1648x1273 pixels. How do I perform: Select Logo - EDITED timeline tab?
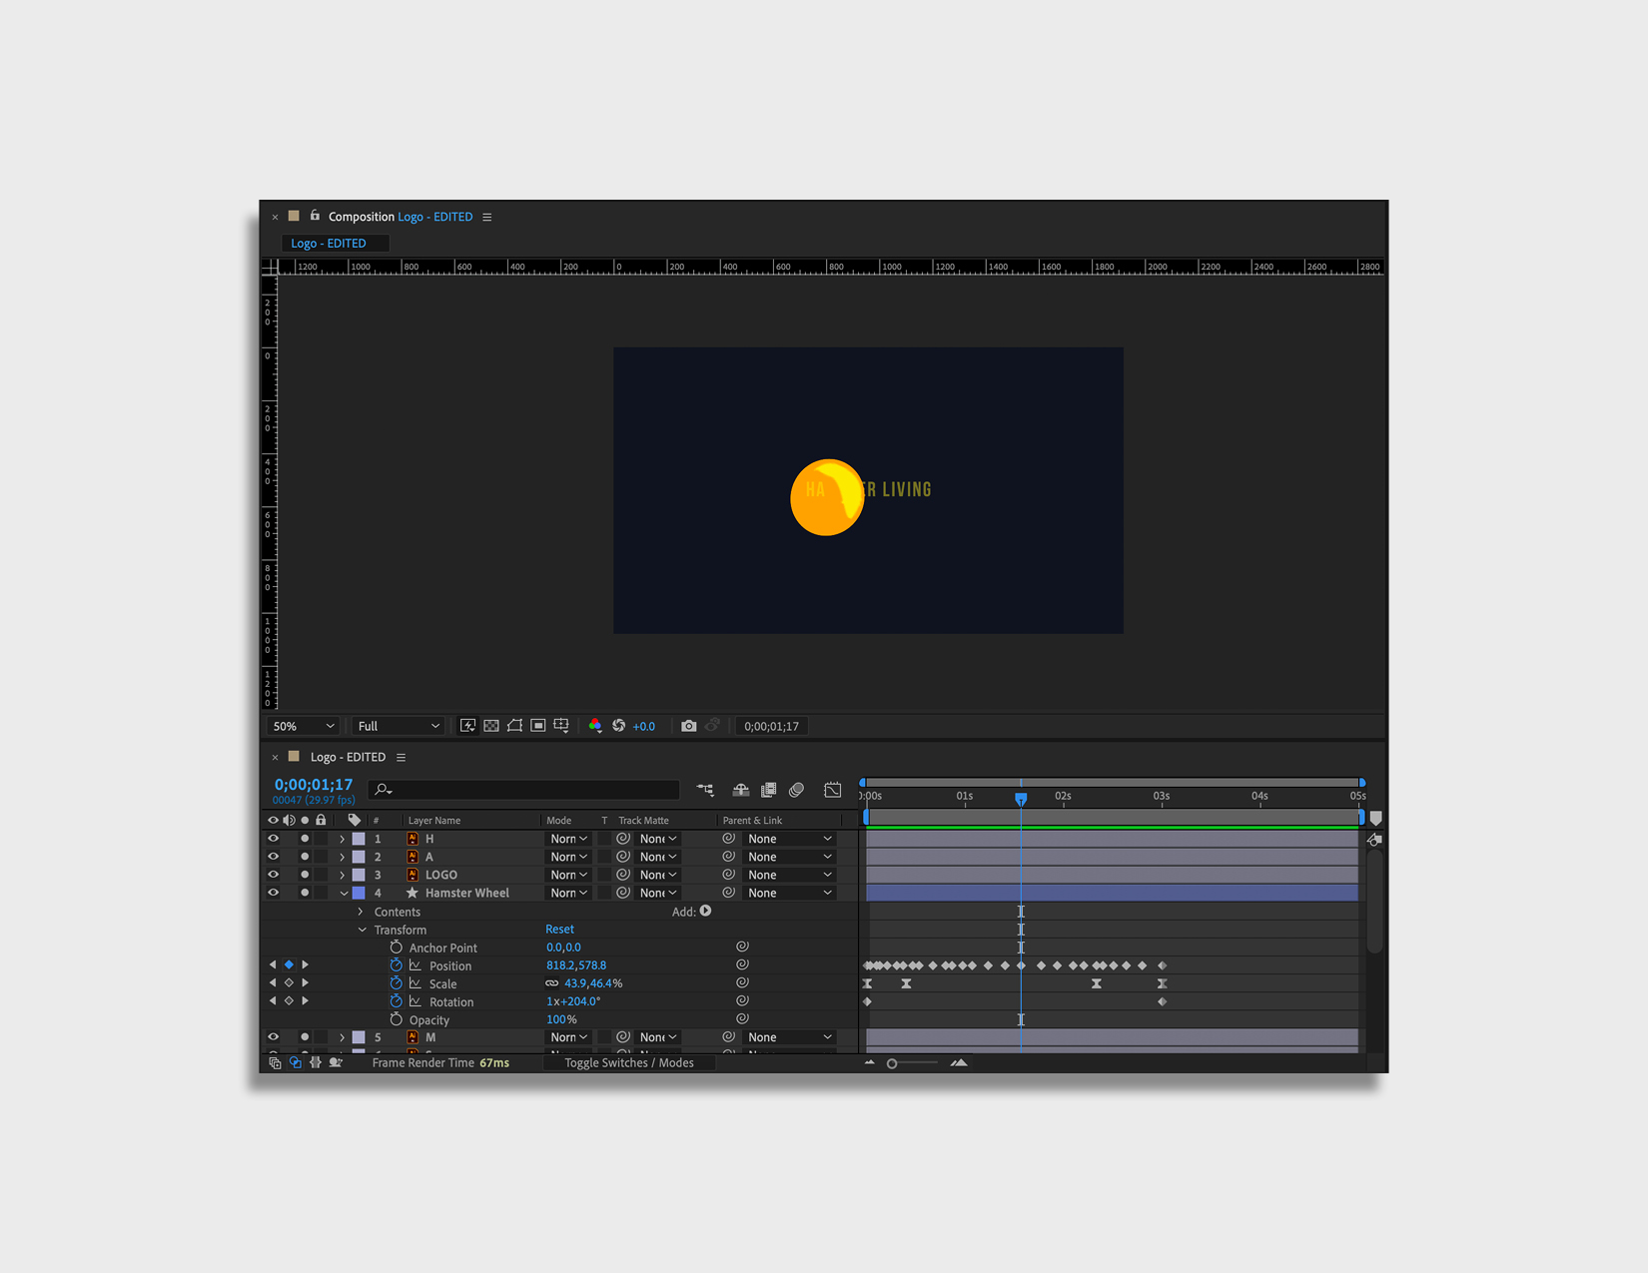[348, 757]
